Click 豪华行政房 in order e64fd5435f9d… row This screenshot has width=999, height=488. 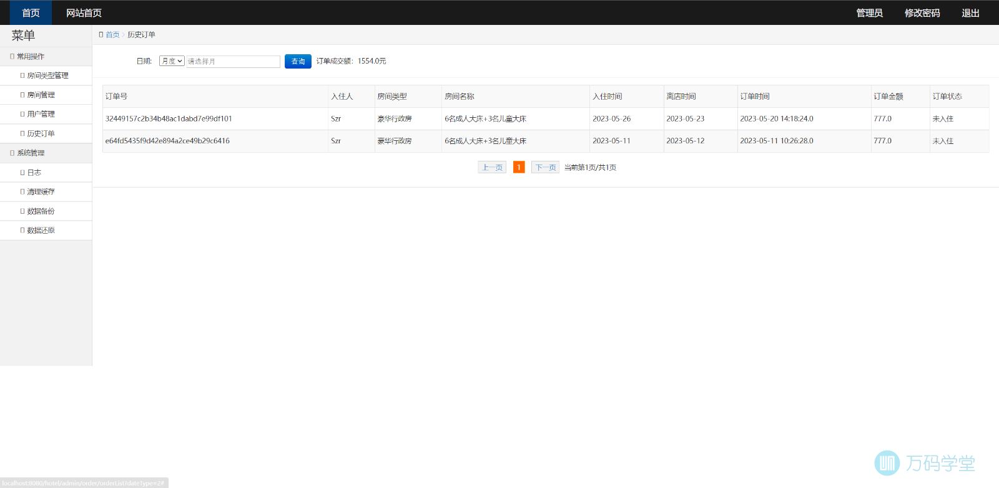[395, 141]
